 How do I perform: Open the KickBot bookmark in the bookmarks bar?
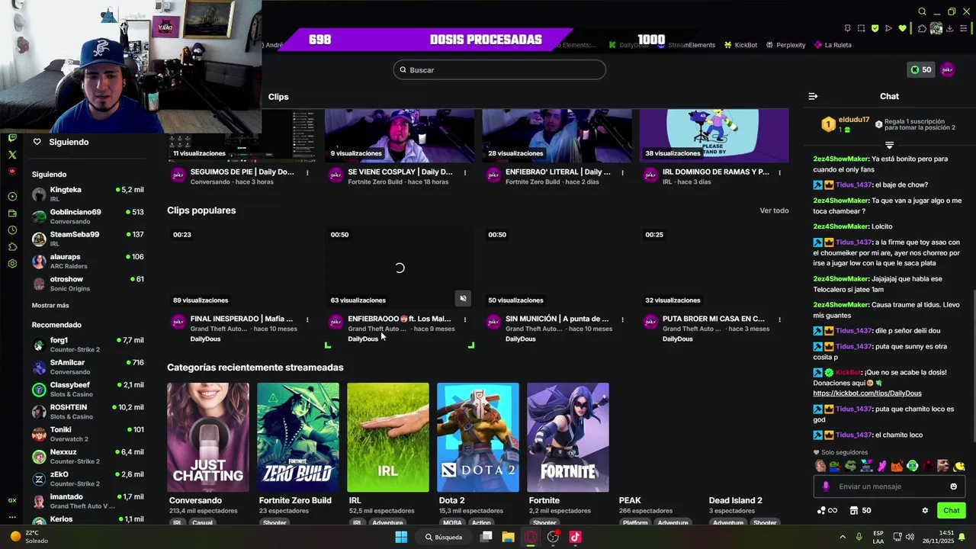pos(740,45)
